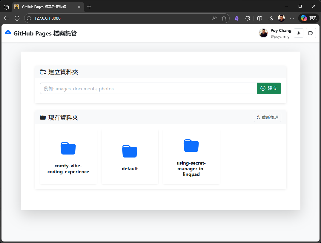Viewport: 321px width, 243px height.
Task: Toggle the split screen browser icon
Action: [x=260, y=18]
